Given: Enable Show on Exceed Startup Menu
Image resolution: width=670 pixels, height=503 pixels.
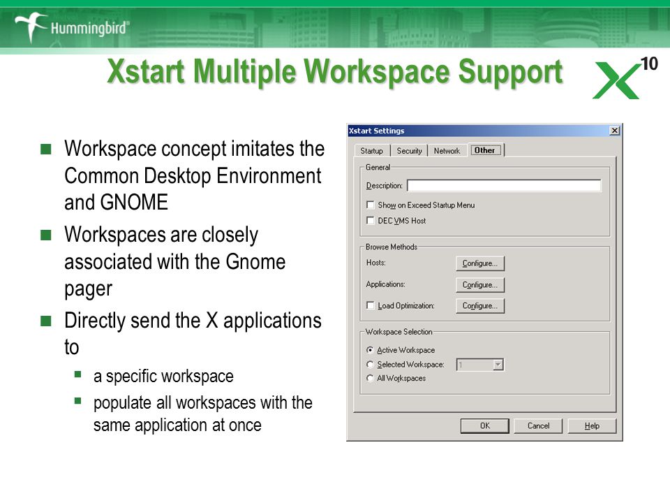Looking at the screenshot, I should [x=371, y=205].
